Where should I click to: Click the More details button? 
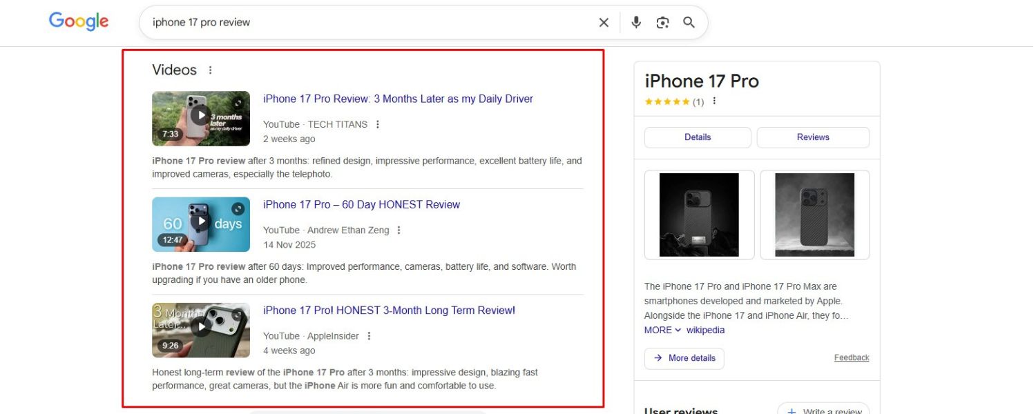click(x=684, y=358)
